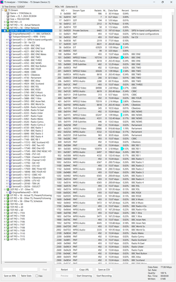Select PID 601 MPEG2 Video Parliament row

click(x=108, y=128)
